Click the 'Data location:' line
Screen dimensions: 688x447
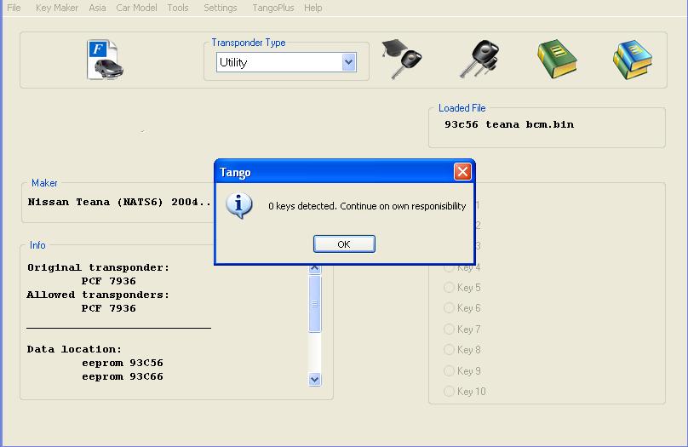(x=74, y=349)
